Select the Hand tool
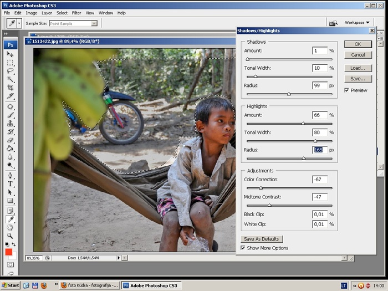388x291 pixels. pos(10,227)
